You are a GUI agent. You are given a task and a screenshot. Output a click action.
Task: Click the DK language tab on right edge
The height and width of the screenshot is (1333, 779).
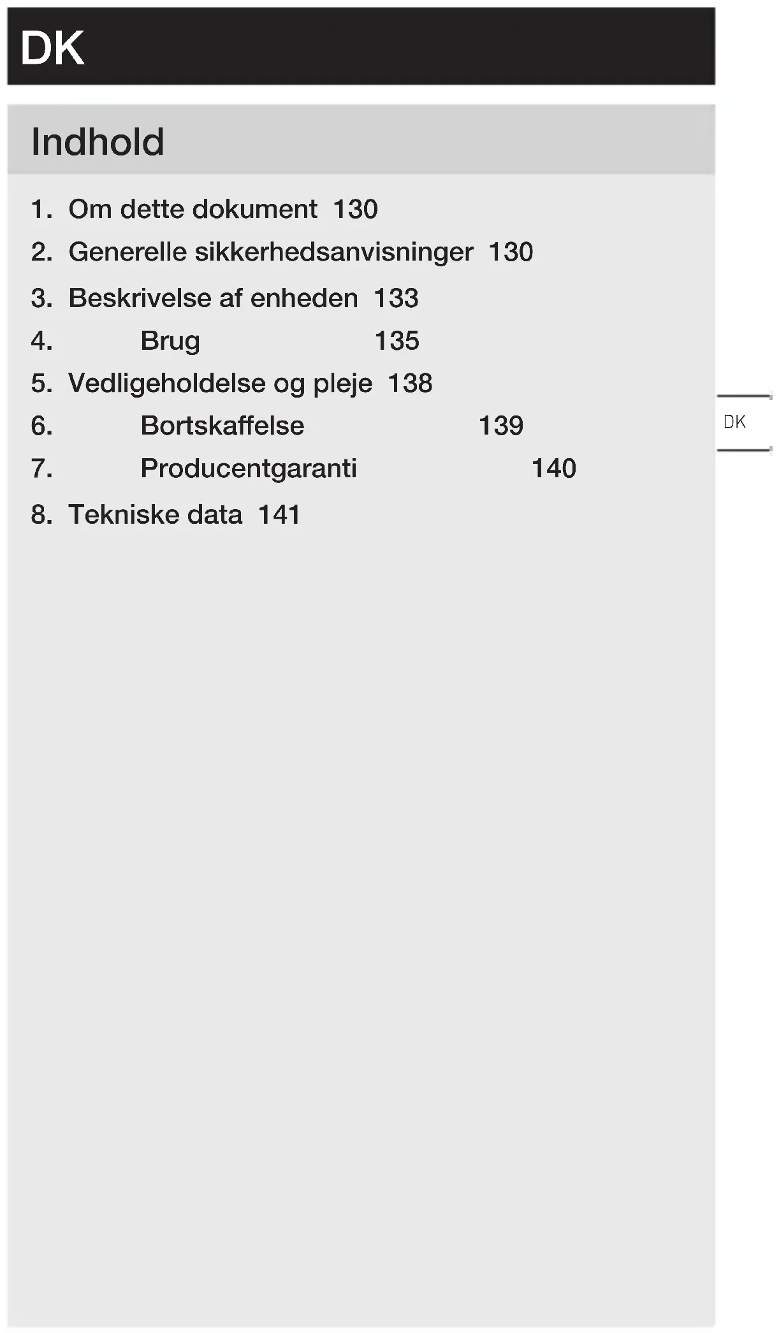[735, 422]
